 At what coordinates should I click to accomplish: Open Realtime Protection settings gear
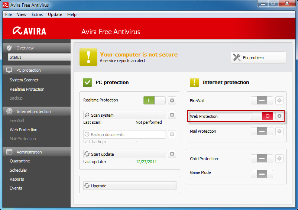172,100
